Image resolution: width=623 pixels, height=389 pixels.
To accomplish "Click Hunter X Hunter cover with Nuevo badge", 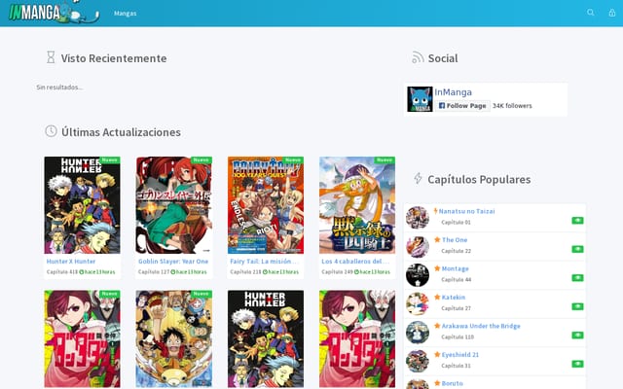I will click(x=82, y=205).
